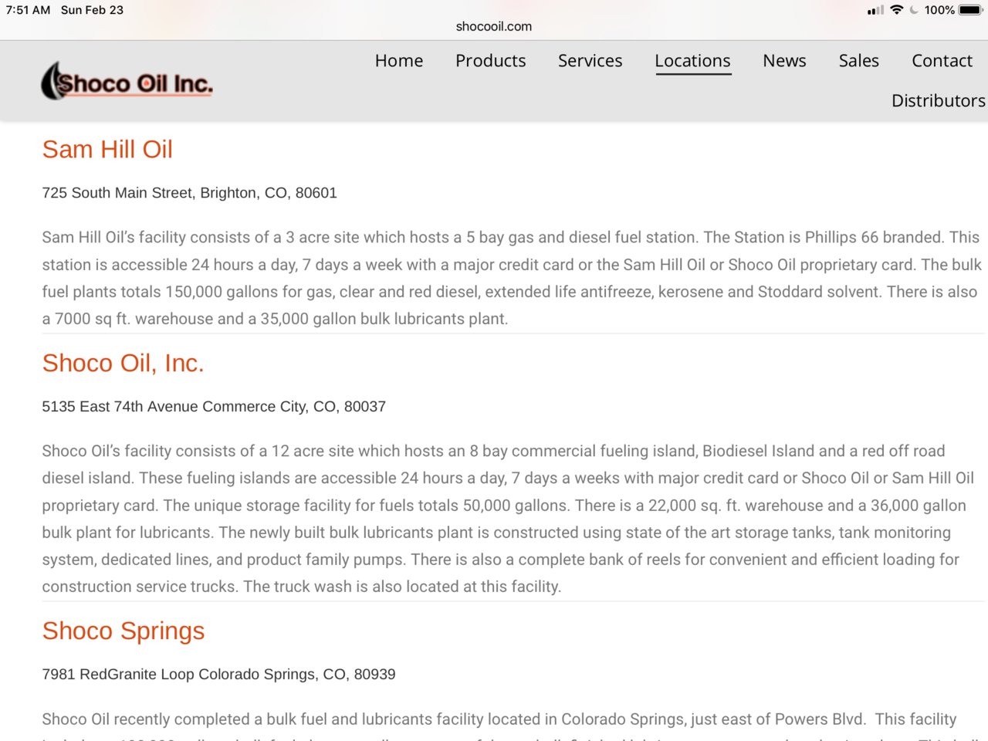Tap the Wi-Fi status icon
This screenshot has height=741, width=988.
click(x=896, y=10)
